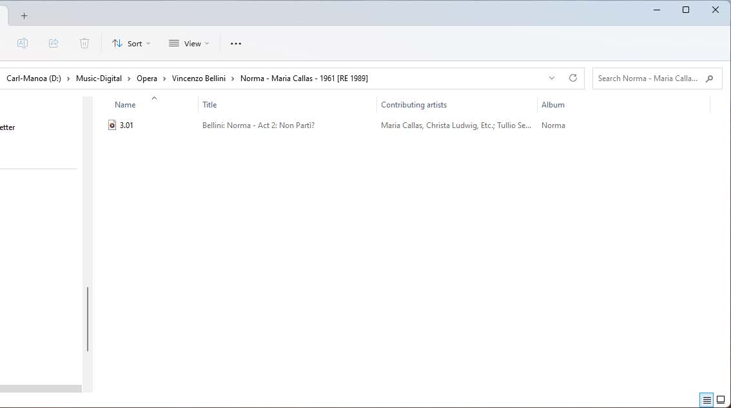Click the navigation pane vertical scrollbar

(88, 319)
